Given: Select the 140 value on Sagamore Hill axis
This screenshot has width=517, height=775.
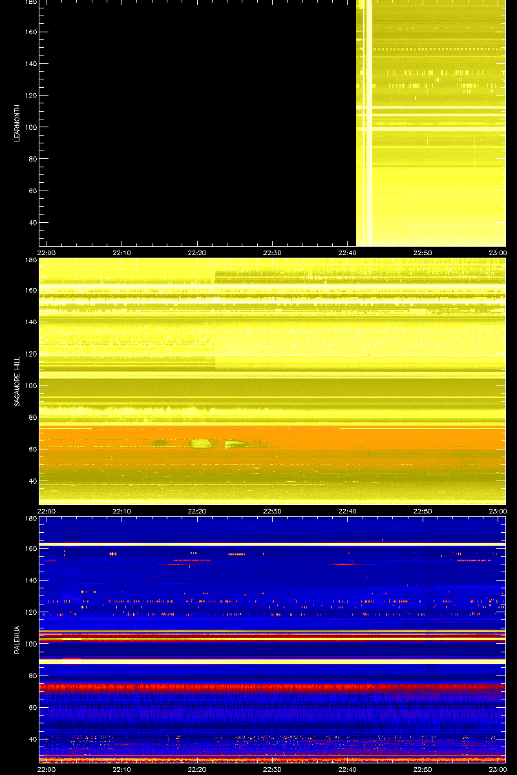Looking at the screenshot, I should pyautogui.click(x=30, y=322).
